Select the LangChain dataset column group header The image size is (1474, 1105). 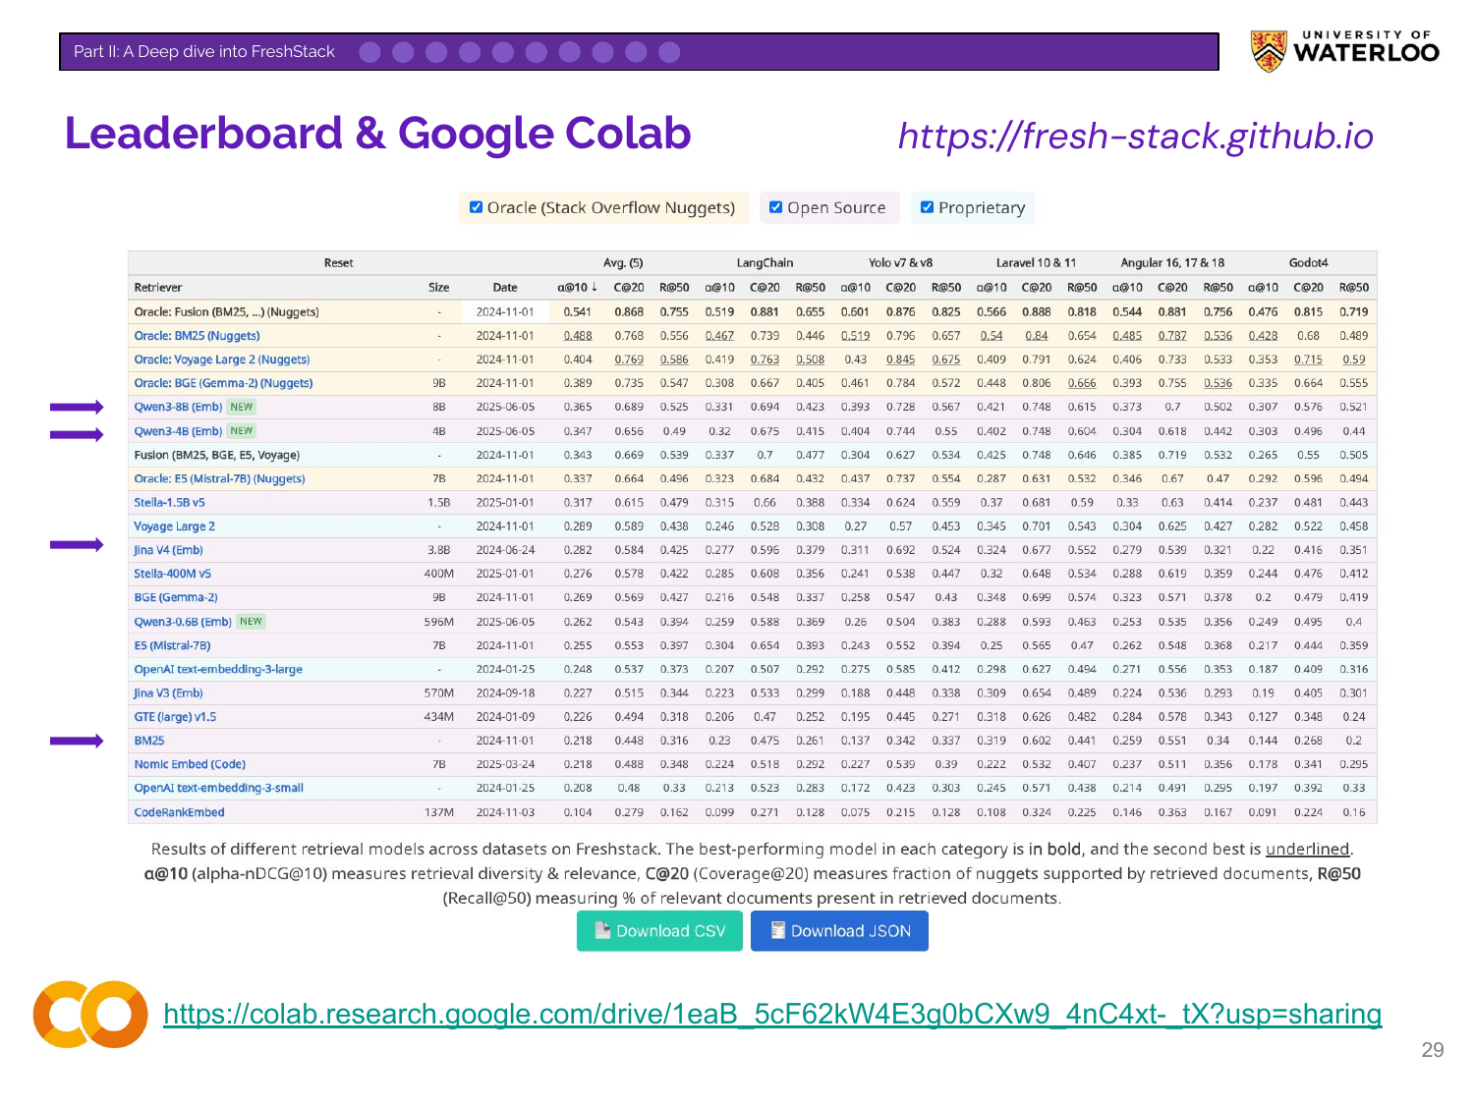click(x=765, y=263)
